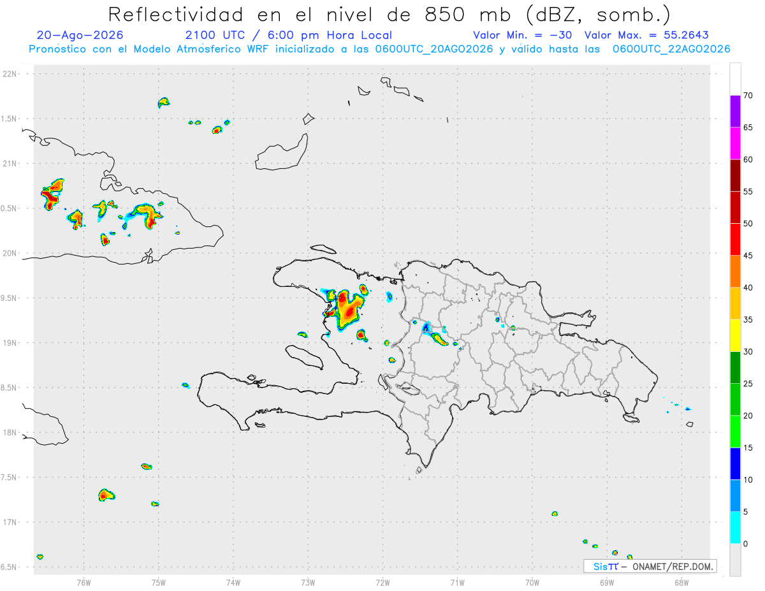This screenshot has height=591, width=765.
Task: Pick the gold 35–40 dBZ legend band
Action: 735,303
